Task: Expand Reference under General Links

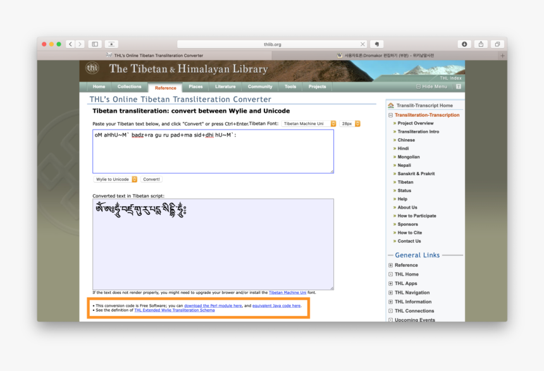Action: [x=391, y=265]
